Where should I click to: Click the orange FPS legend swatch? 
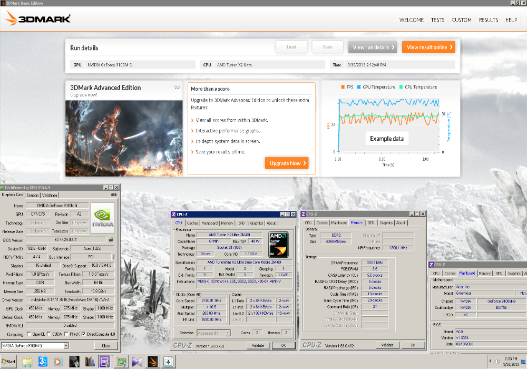(x=343, y=87)
